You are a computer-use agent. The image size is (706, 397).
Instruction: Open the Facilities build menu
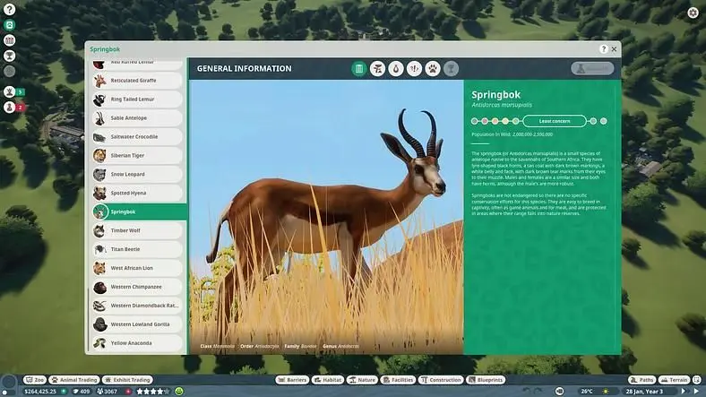click(x=398, y=380)
